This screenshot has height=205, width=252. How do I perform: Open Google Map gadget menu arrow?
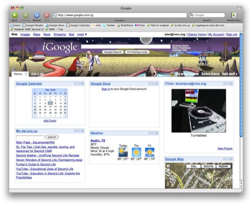click(224, 159)
